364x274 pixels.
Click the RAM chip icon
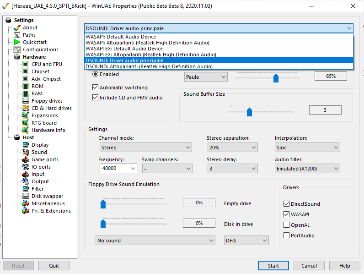(26, 93)
